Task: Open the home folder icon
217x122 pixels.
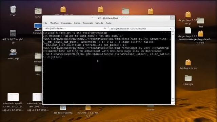Action: 38,11
